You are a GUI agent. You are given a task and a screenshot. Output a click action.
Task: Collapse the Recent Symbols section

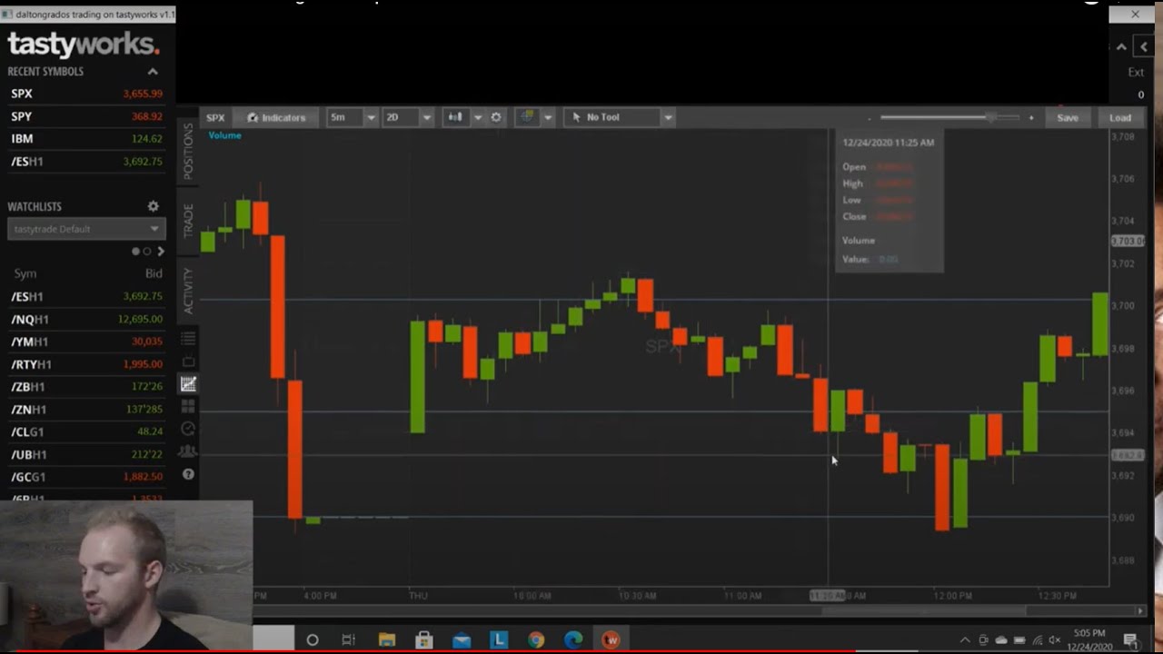pyautogui.click(x=153, y=72)
